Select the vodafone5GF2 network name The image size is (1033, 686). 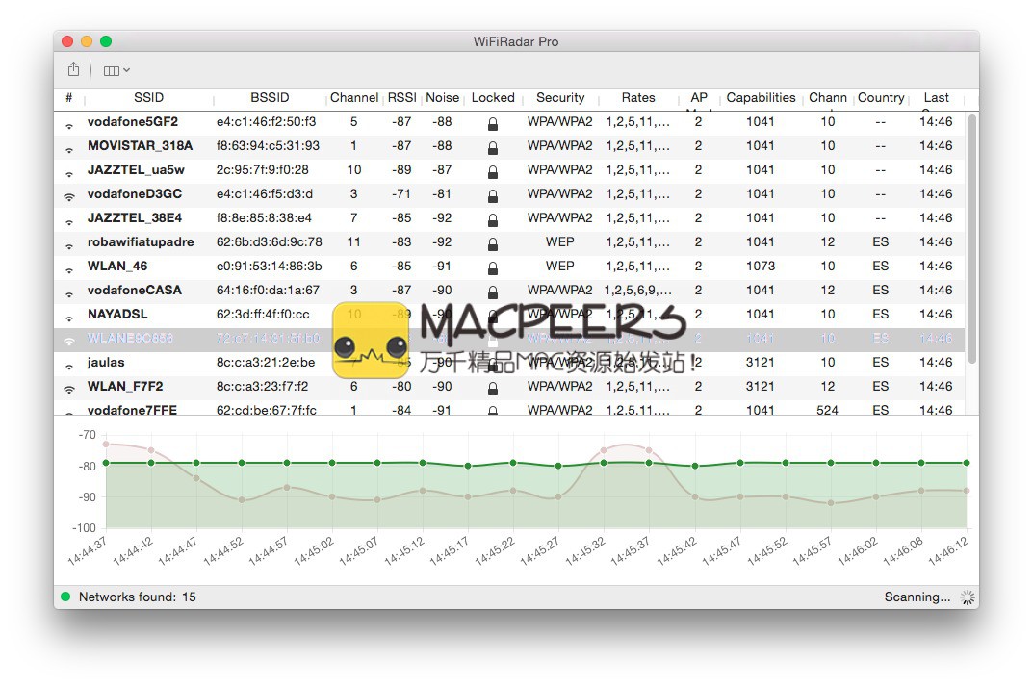coord(133,122)
